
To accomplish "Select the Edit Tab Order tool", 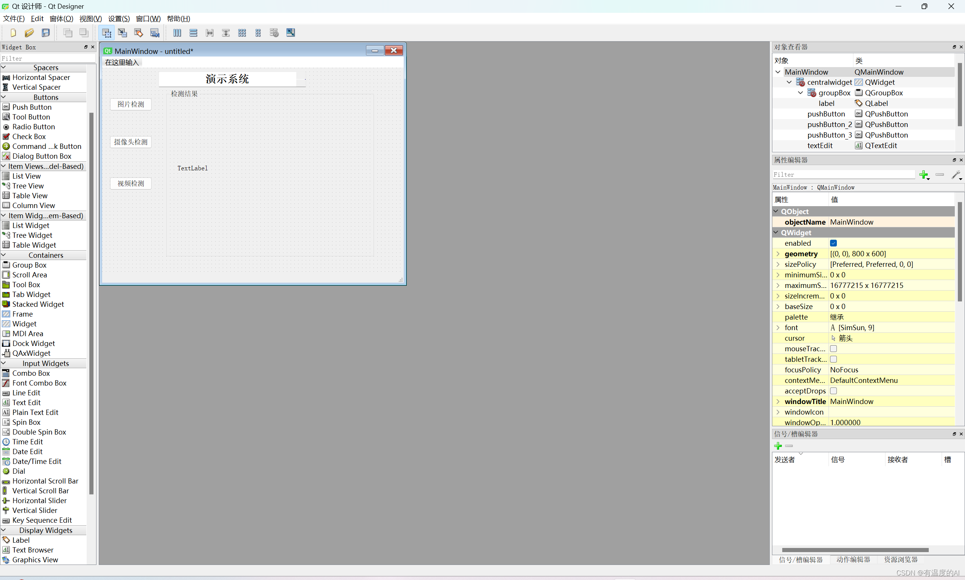I will 155,33.
